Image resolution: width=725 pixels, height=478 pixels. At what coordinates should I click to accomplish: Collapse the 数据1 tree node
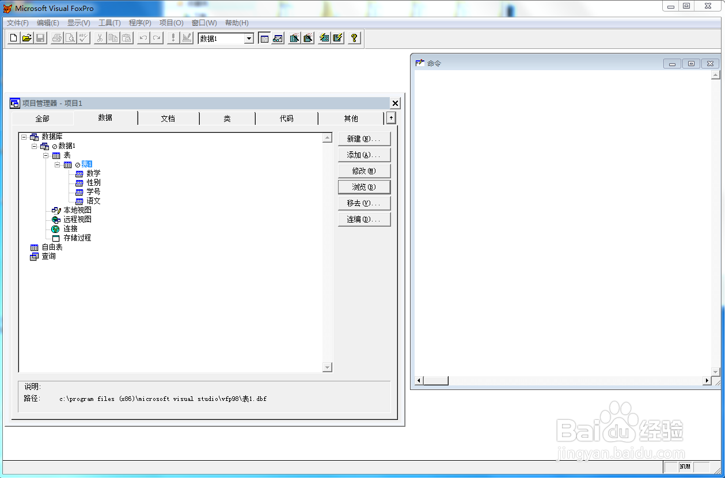35,146
